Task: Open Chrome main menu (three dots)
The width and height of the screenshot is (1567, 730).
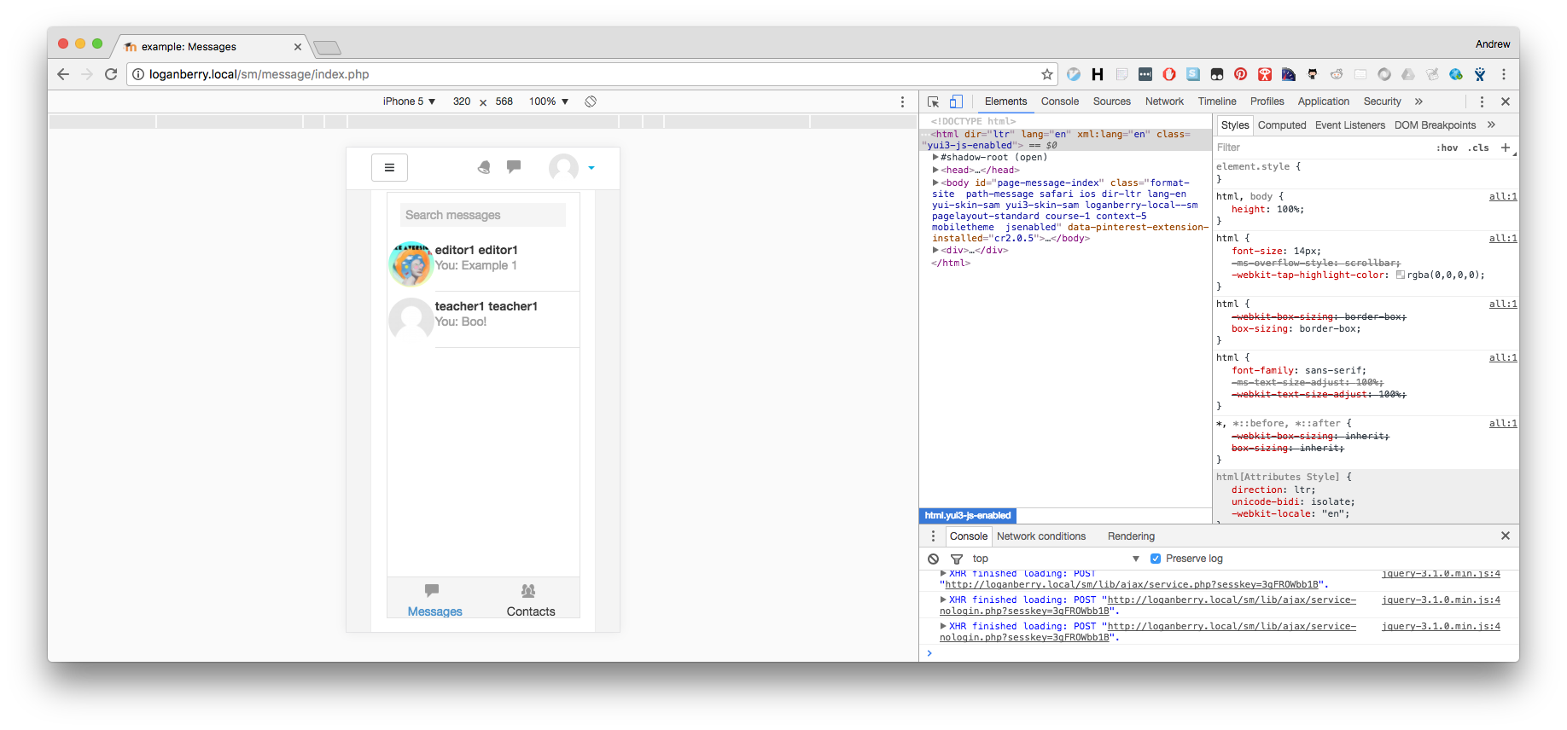Action: tap(1504, 74)
